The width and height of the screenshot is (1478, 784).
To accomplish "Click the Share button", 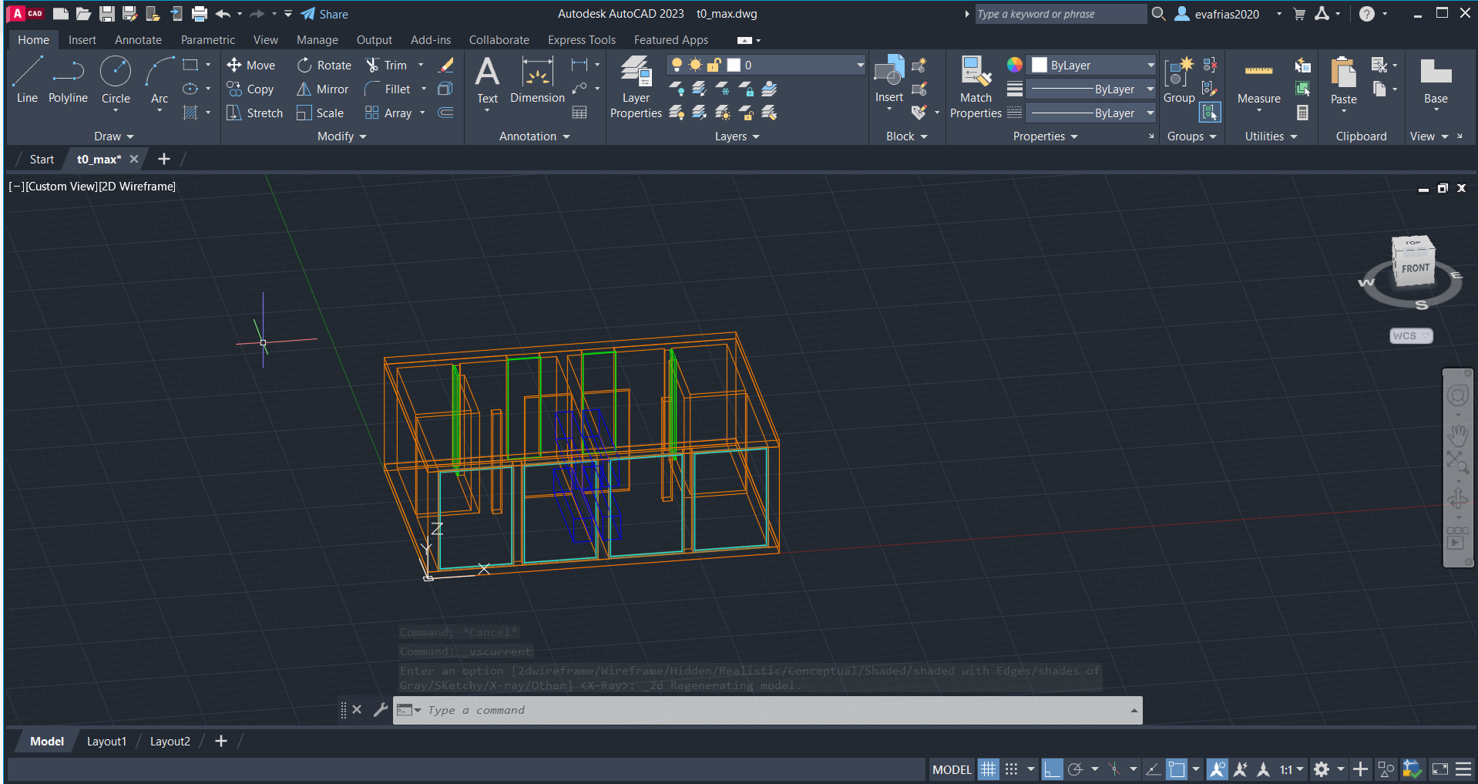I will pyautogui.click(x=324, y=14).
